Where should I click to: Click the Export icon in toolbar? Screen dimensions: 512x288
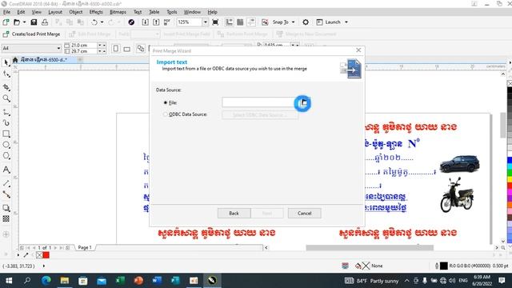156,22
